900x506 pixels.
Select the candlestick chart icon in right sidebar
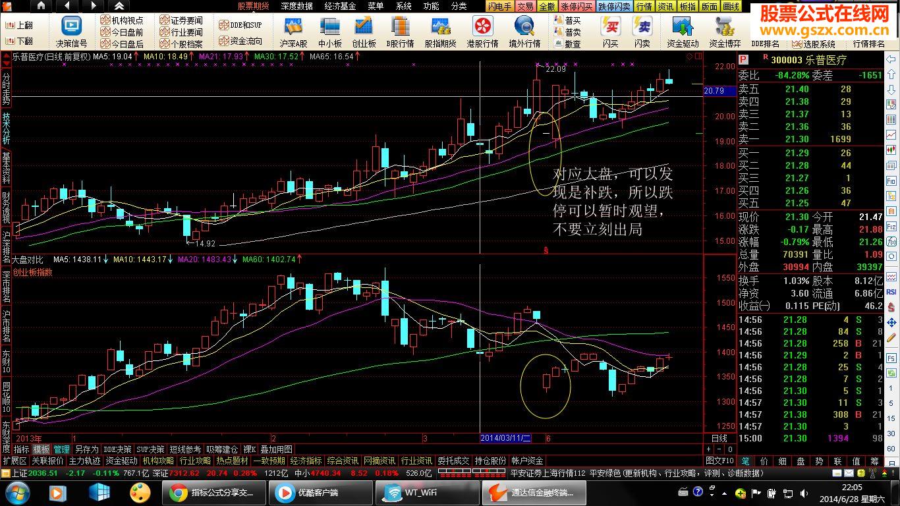tap(891, 150)
